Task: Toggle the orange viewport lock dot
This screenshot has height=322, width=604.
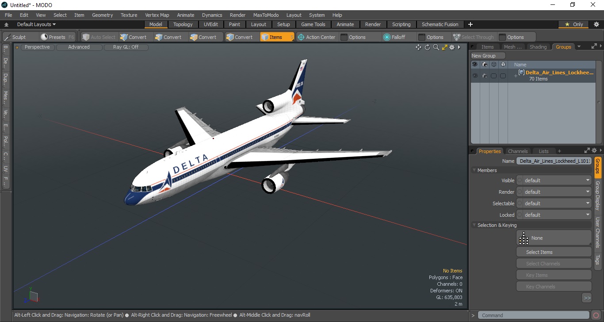Action: [x=17, y=47]
